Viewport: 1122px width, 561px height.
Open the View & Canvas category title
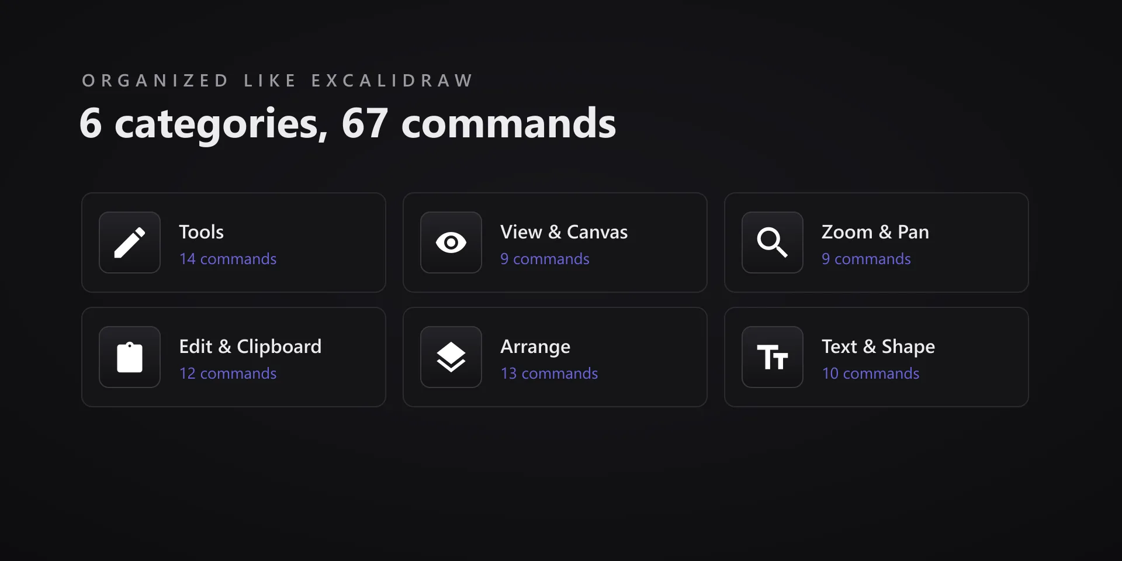(564, 232)
